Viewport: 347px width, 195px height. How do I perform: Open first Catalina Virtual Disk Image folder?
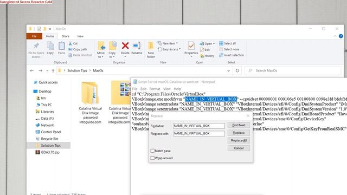[91, 103]
